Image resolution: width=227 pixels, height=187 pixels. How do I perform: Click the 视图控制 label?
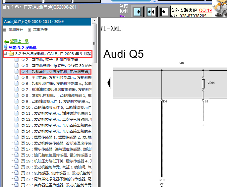point(124,9)
